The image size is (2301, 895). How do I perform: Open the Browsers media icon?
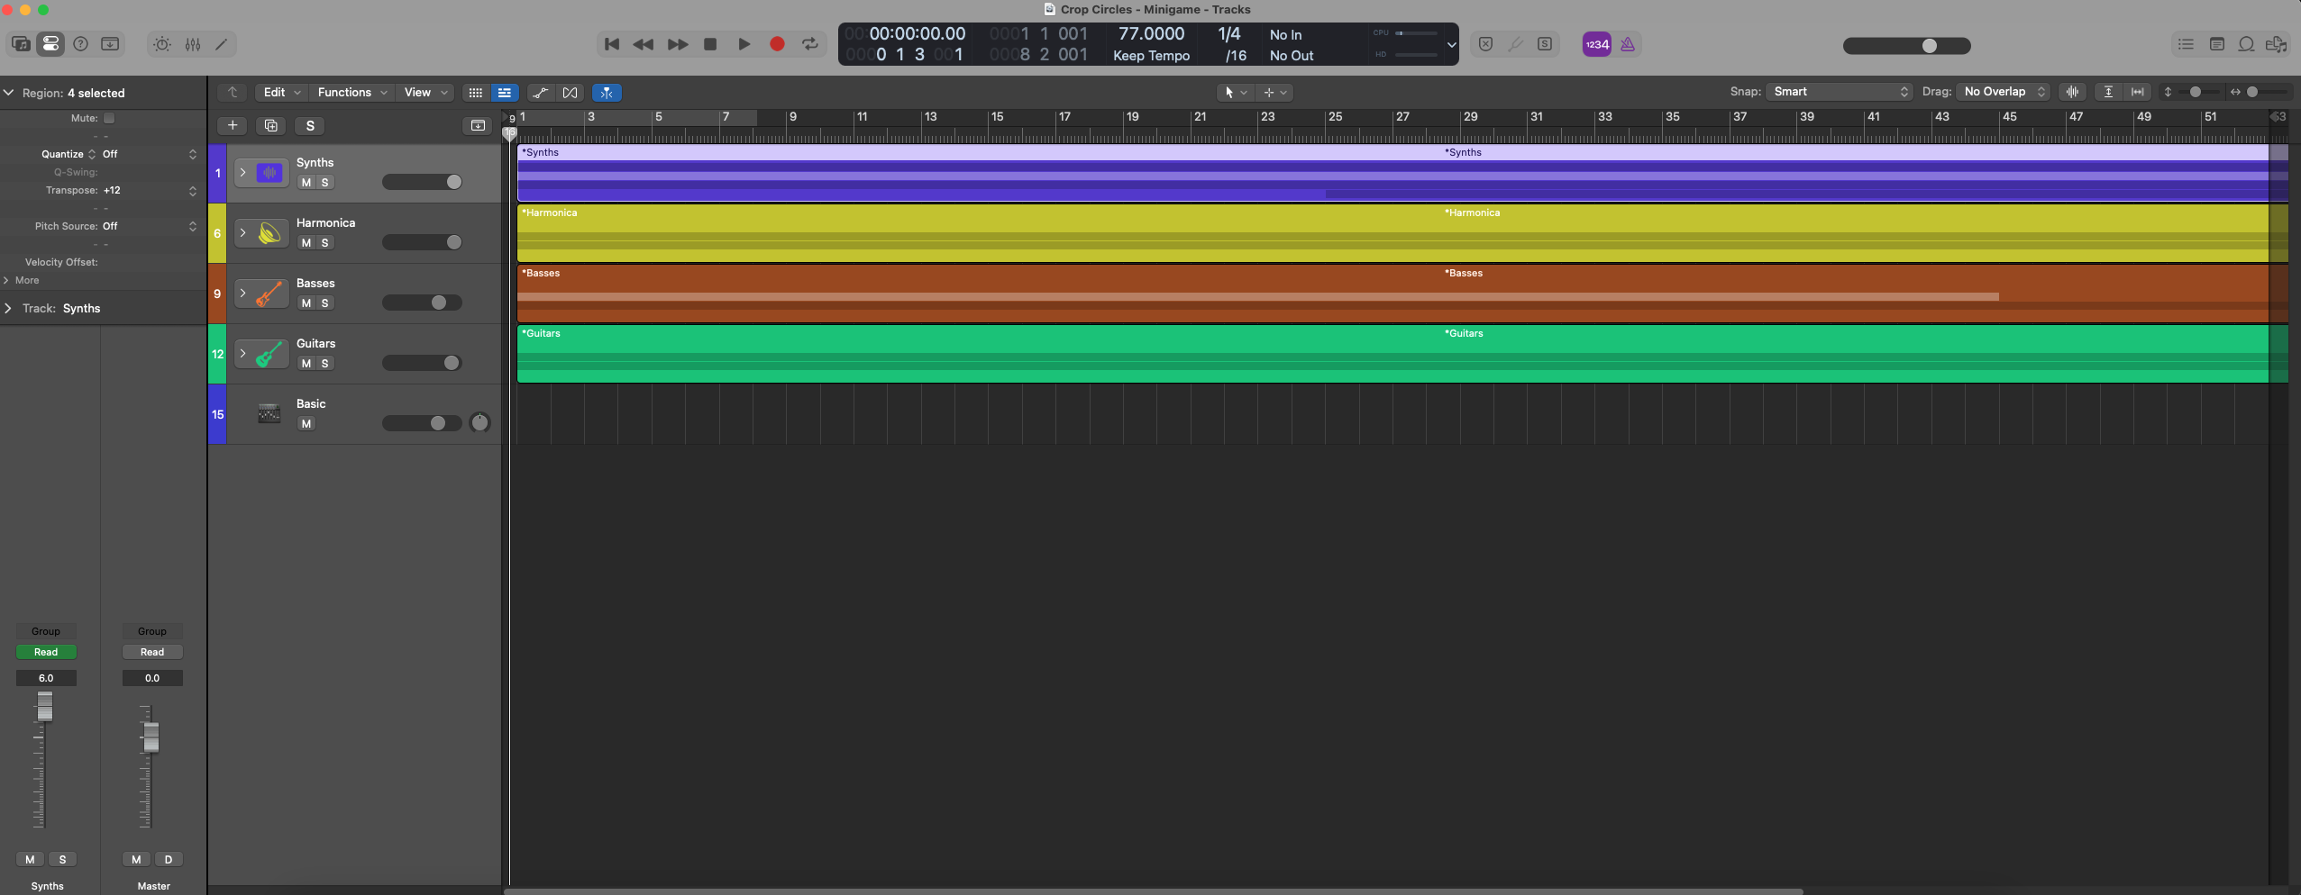click(x=2277, y=44)
